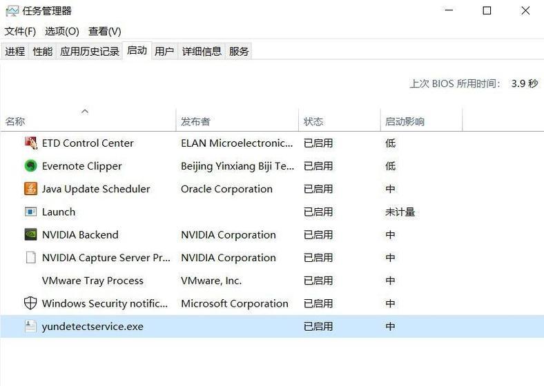Select the NVIDIA Capture Server blank file icon

pyautogui.click(x=30, y=258)
